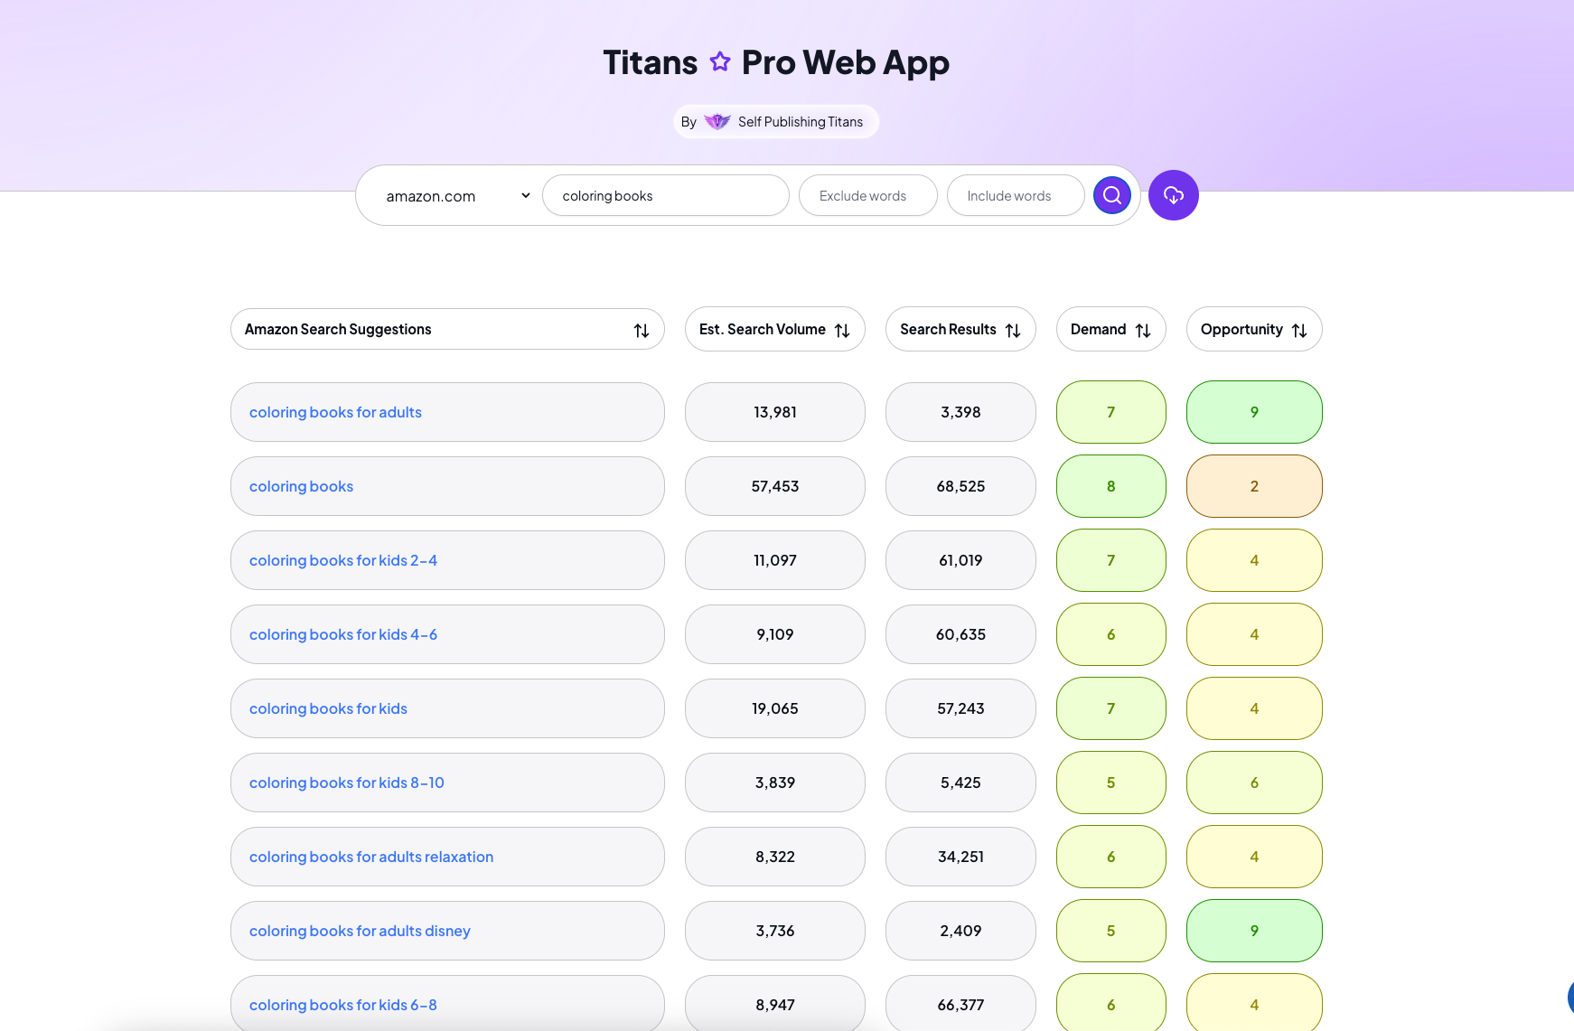Sort the Demand column
This screenshot has width=1574, height=1031.
click(1142, 329)
